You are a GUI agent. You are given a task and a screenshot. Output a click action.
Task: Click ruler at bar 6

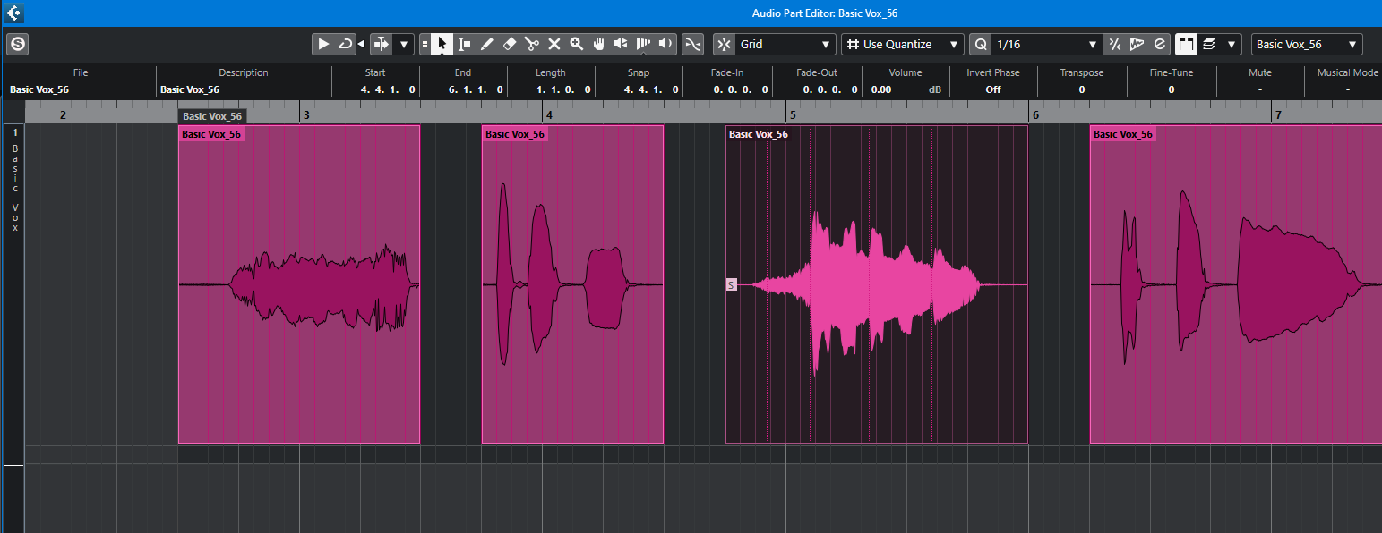click(1035, 114)
